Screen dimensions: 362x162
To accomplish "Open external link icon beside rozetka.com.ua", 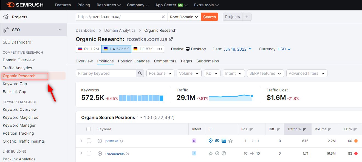I will point(171,39).
